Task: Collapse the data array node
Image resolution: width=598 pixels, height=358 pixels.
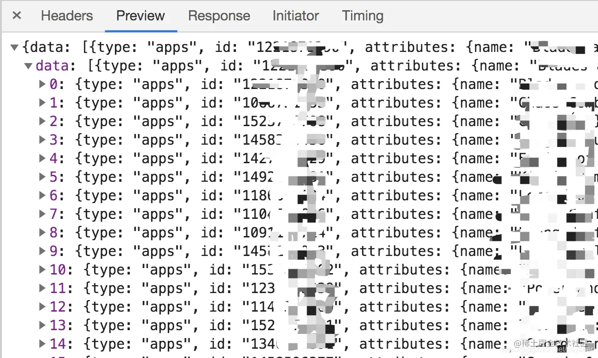Action: coord(28,66)
